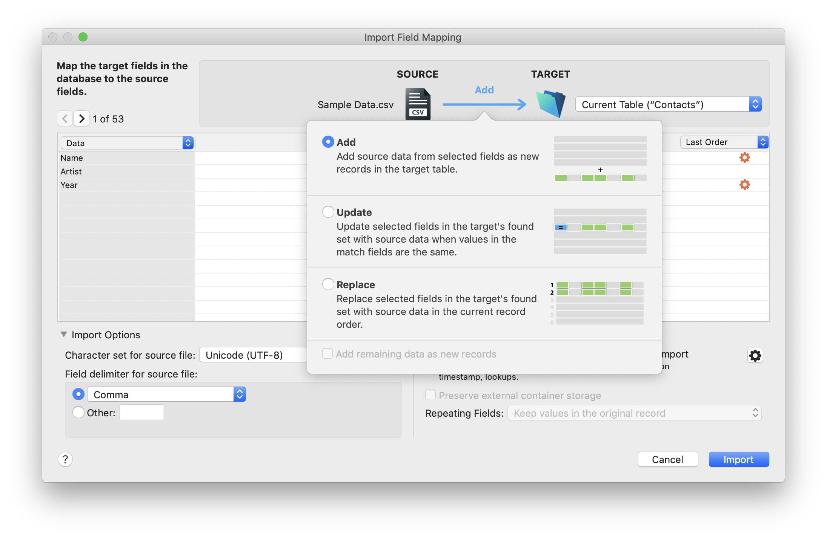The height and width of the screenshot is (538, 827).
Task: Click the CSV source file icon
Action: [418, 104]
